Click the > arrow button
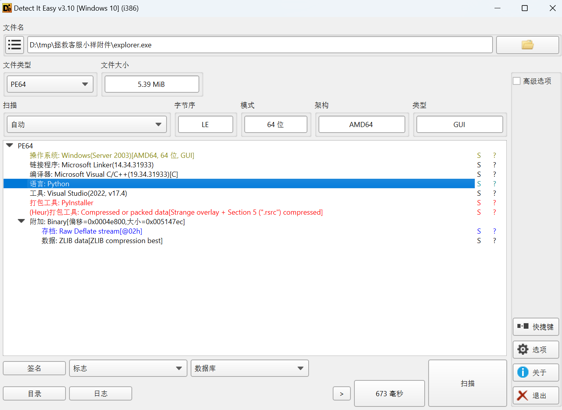Screen dimensions: 562x410 point(342,393)
